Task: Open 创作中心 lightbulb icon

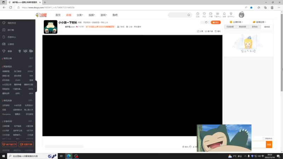Action: pos(231,15)
